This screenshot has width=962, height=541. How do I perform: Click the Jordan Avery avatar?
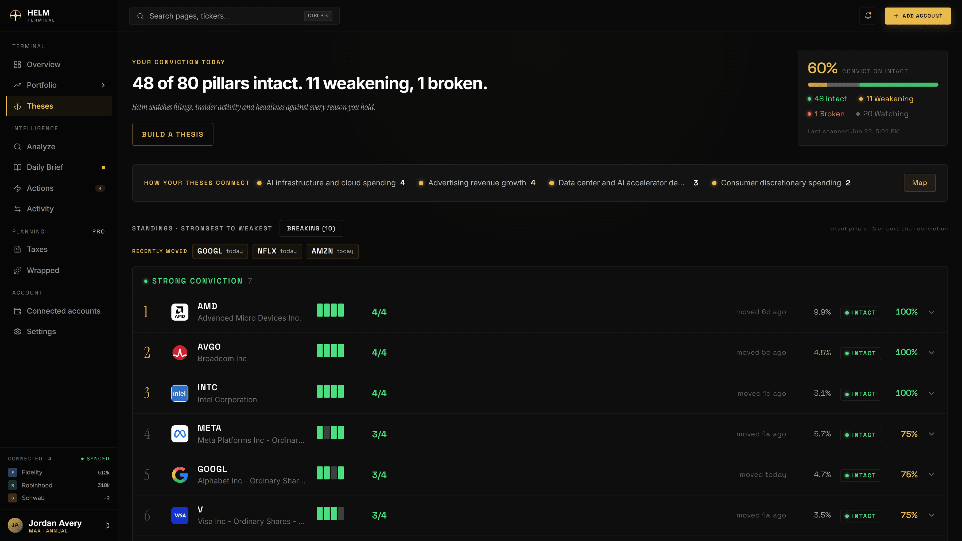15,525
